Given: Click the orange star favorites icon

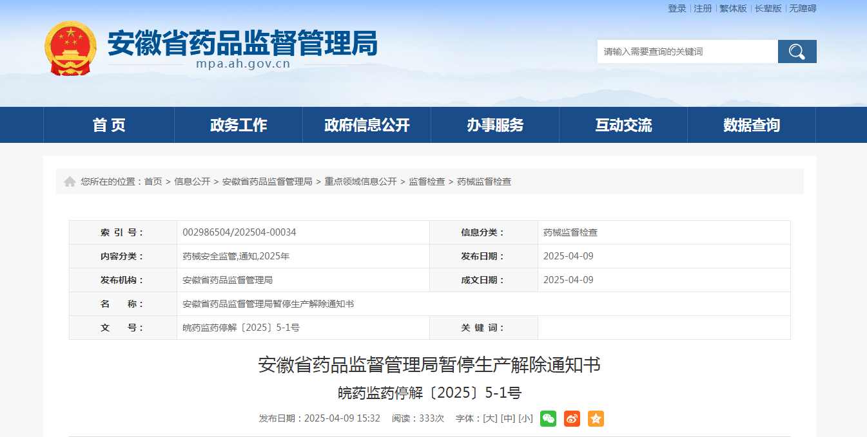Looking at the screenshot, I should tap(596, 418).
